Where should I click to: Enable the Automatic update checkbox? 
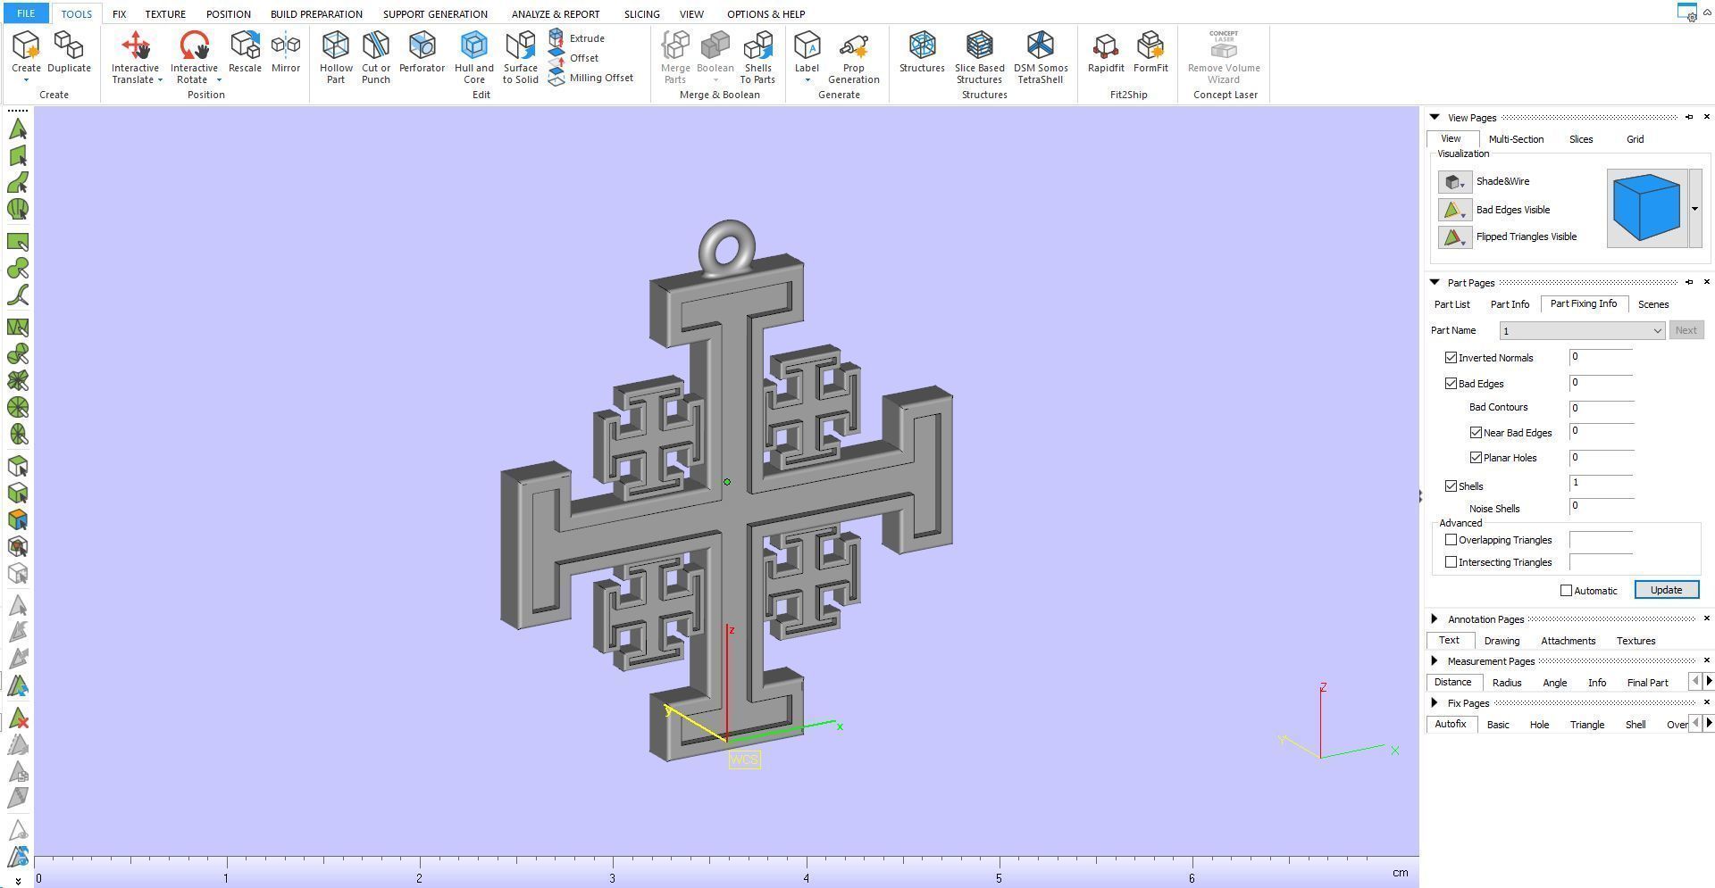pyautogui.click(x=1566, y=591)
